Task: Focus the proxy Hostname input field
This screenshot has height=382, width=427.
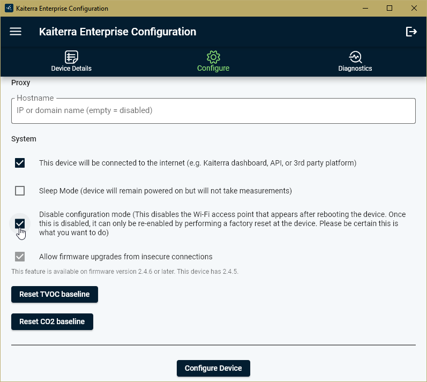Action: click(x=213, y=111)
